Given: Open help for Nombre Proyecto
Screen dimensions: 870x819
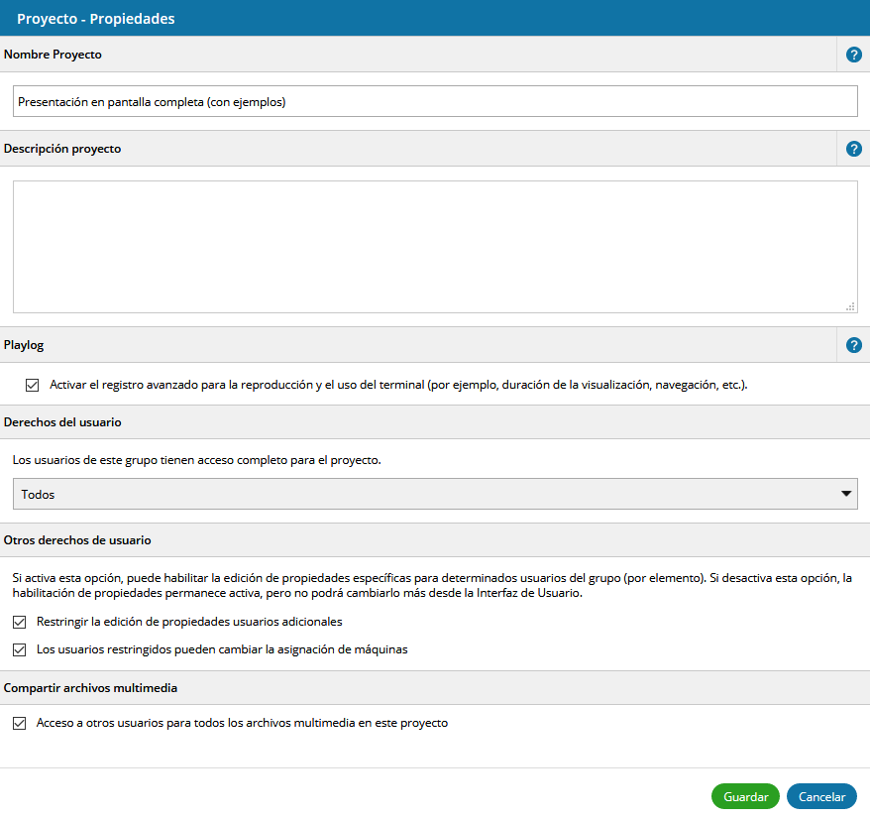Looking at the screenshot, I should point(853,55).
